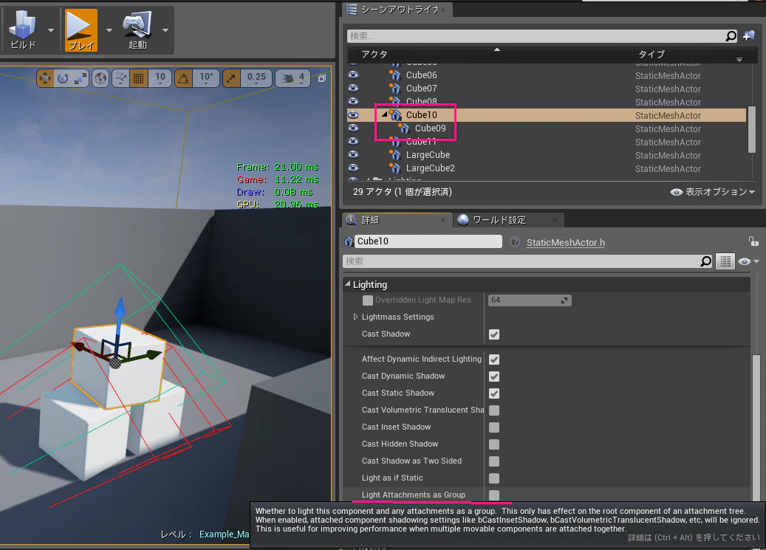Toggle visibility eye for Cube07
Viewport: 766px width, 550px height.
pyautogui.click(x=352, y=88)
